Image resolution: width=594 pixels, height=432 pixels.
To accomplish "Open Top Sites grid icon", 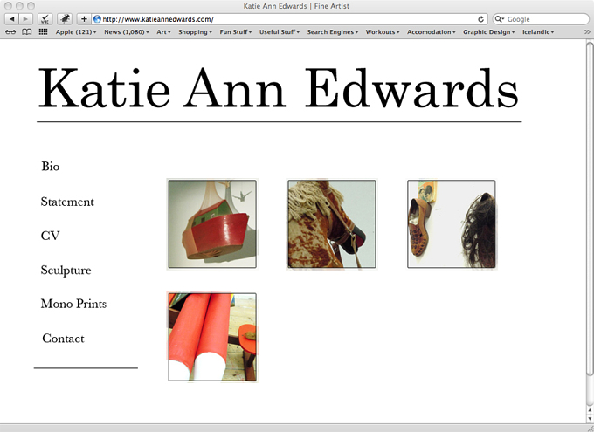I will pyautogui.click(x=43, y=31).
